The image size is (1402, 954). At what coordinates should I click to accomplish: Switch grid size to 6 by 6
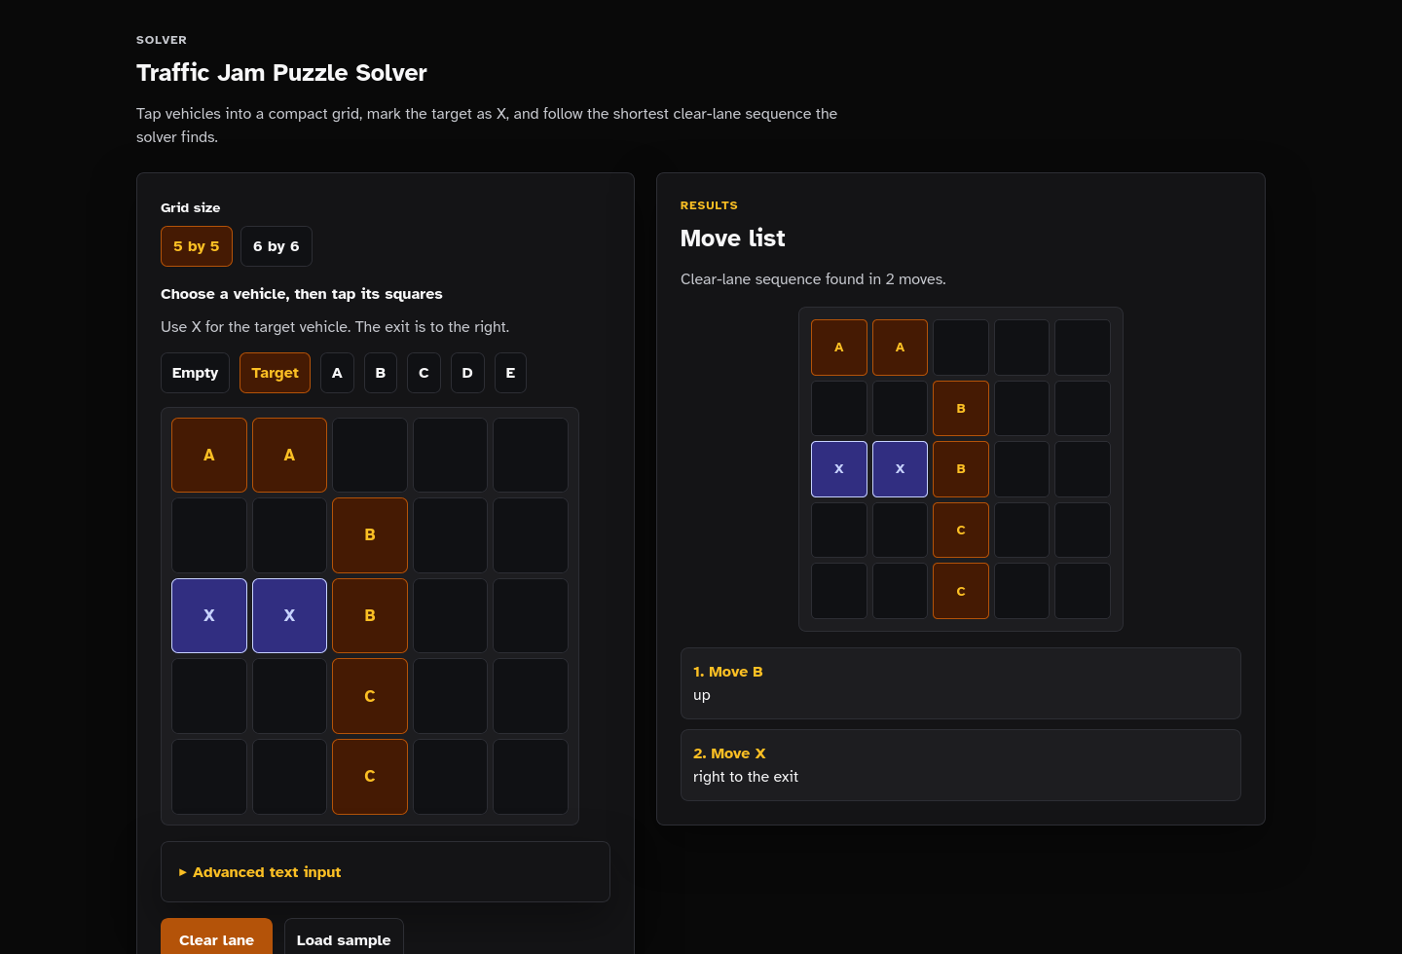(277, 246)
